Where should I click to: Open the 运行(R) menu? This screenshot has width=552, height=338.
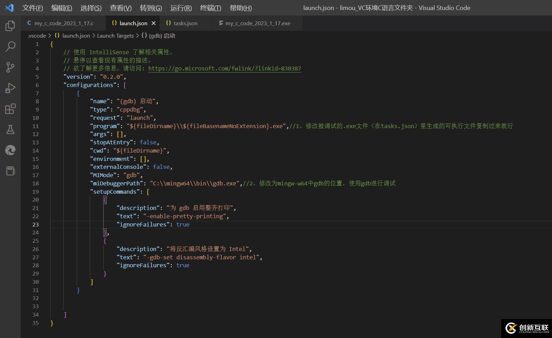(181, 8)
